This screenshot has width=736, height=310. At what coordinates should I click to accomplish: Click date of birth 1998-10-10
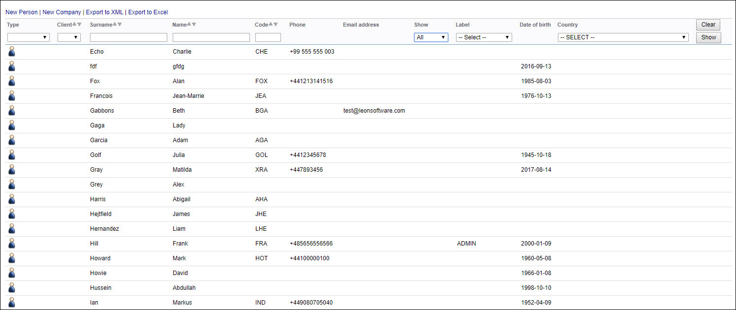[536, 288]
